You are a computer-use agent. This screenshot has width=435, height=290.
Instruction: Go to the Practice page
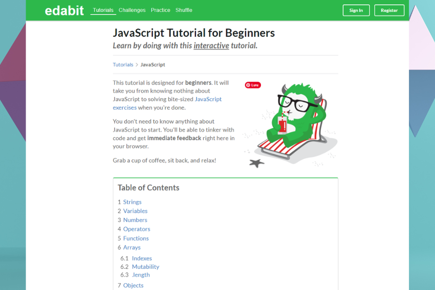pyautogui.click(x=160, y=10)
